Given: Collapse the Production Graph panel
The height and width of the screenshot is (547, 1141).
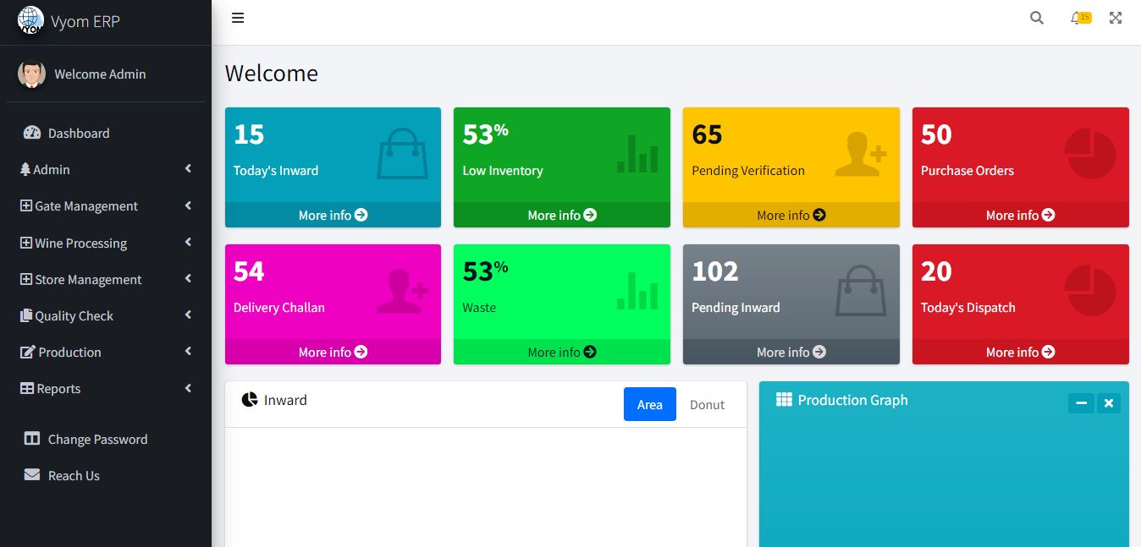Looking at the screenshot, I should (1081, 403).
